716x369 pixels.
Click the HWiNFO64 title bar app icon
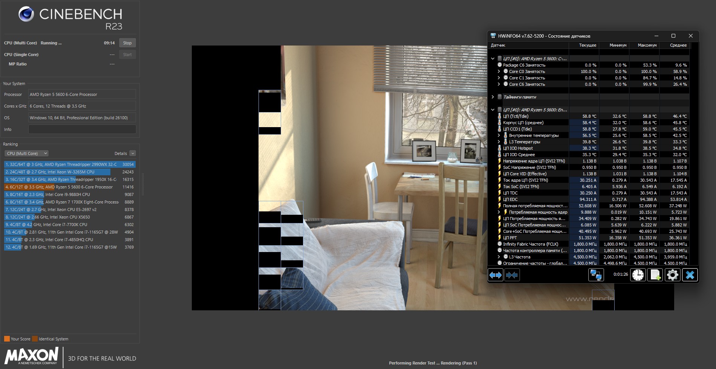pyautogui.click(x=493, y=36)
